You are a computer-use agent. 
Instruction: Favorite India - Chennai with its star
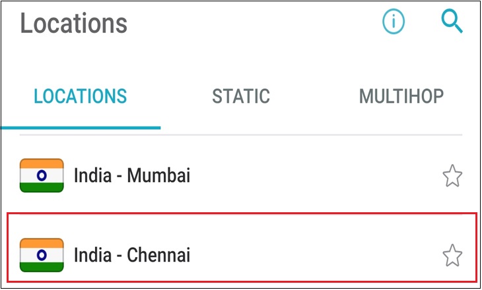[452, 255]
